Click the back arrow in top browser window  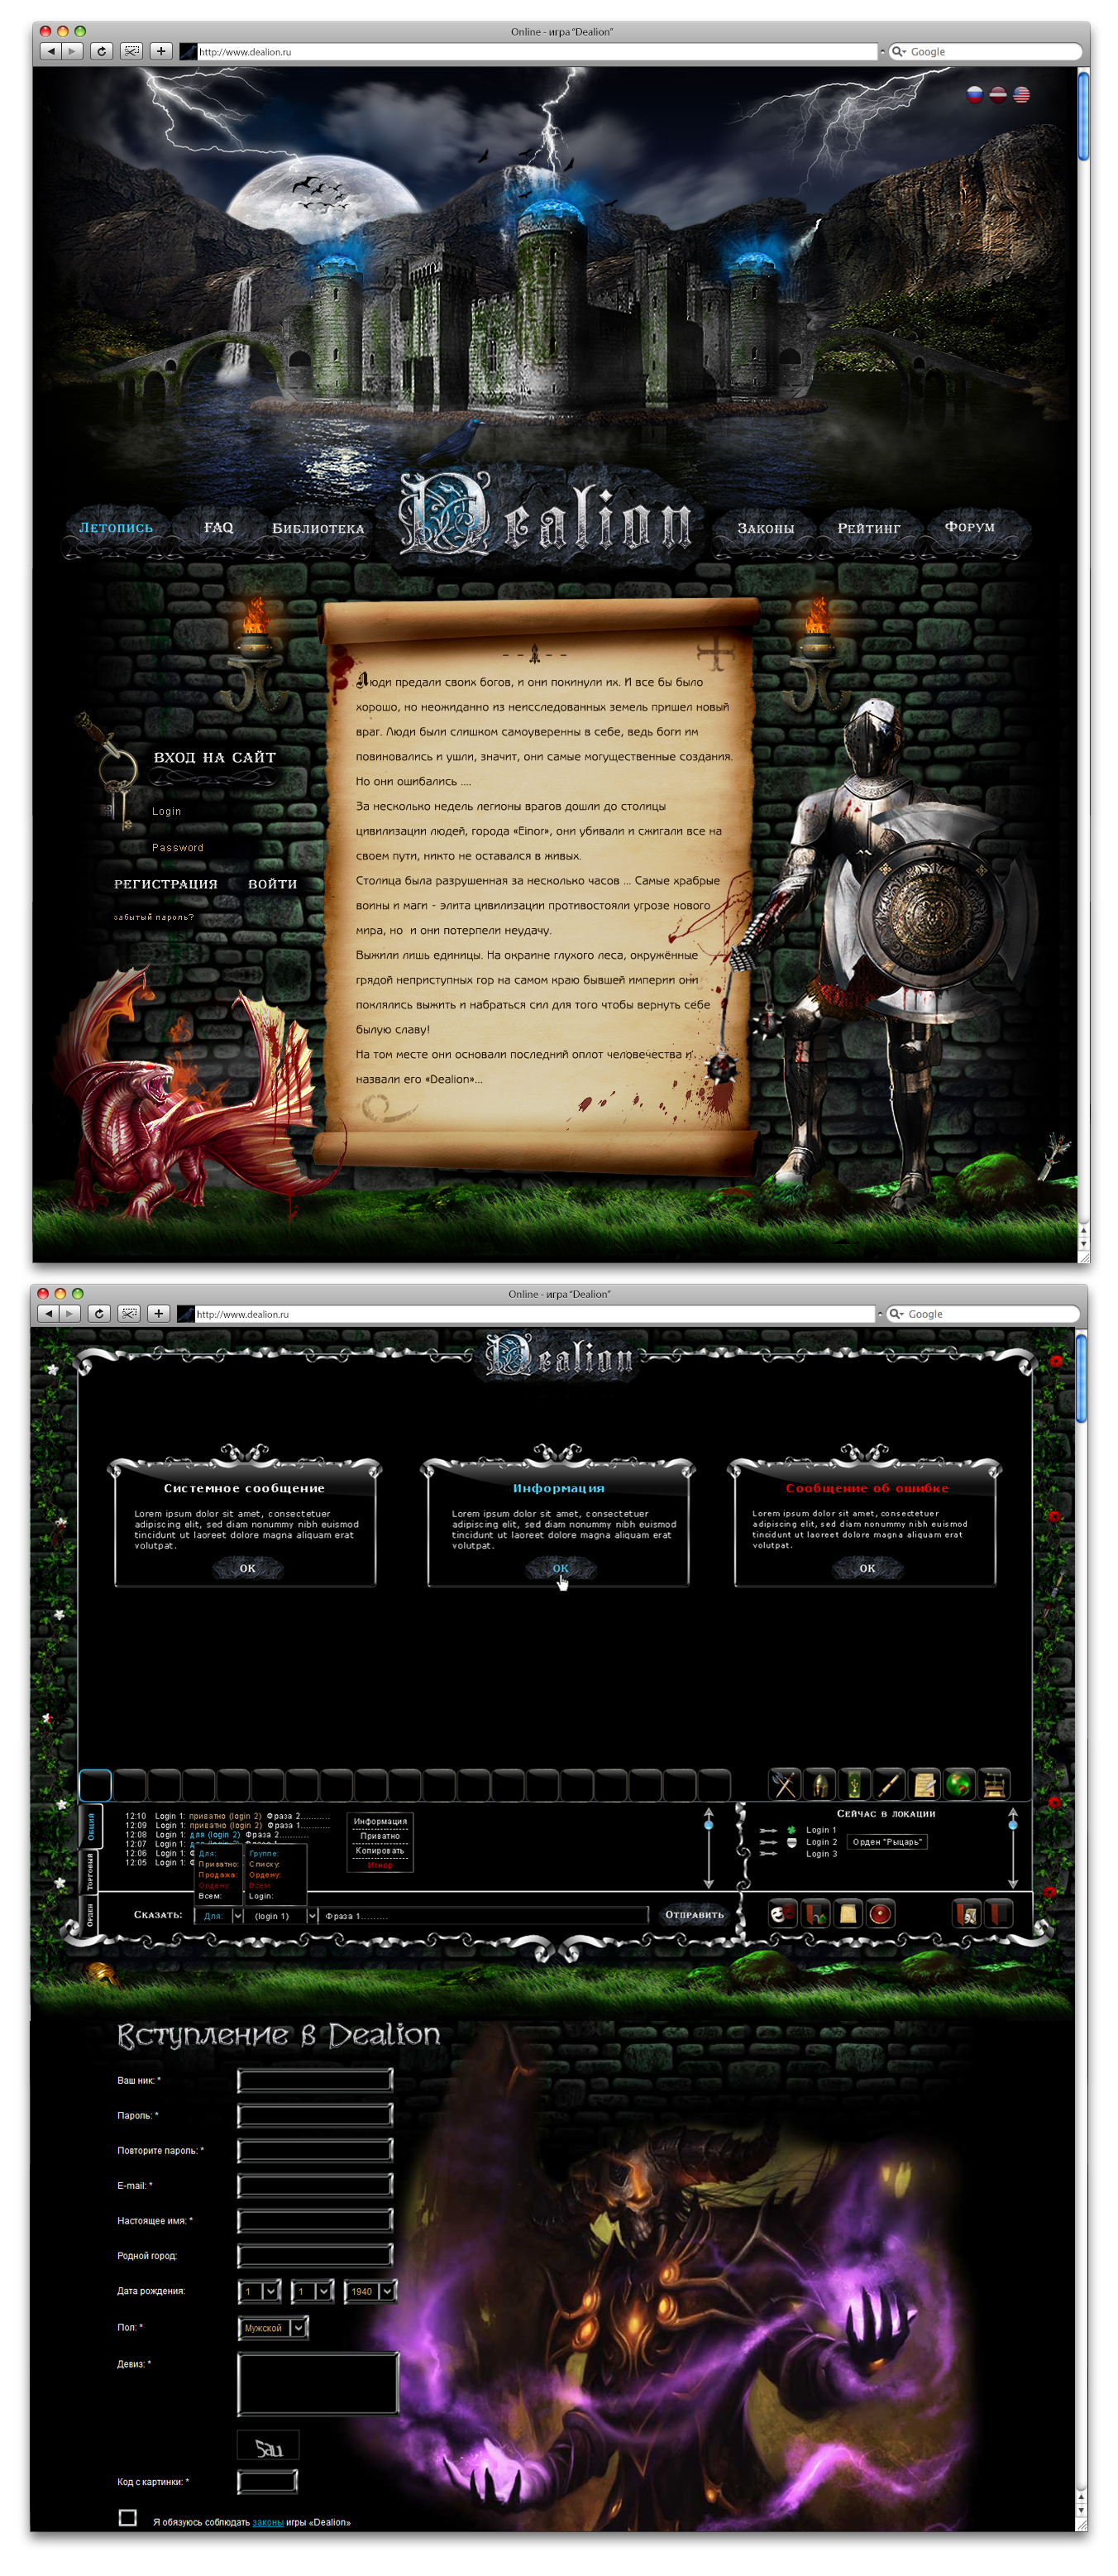(51, 51)
